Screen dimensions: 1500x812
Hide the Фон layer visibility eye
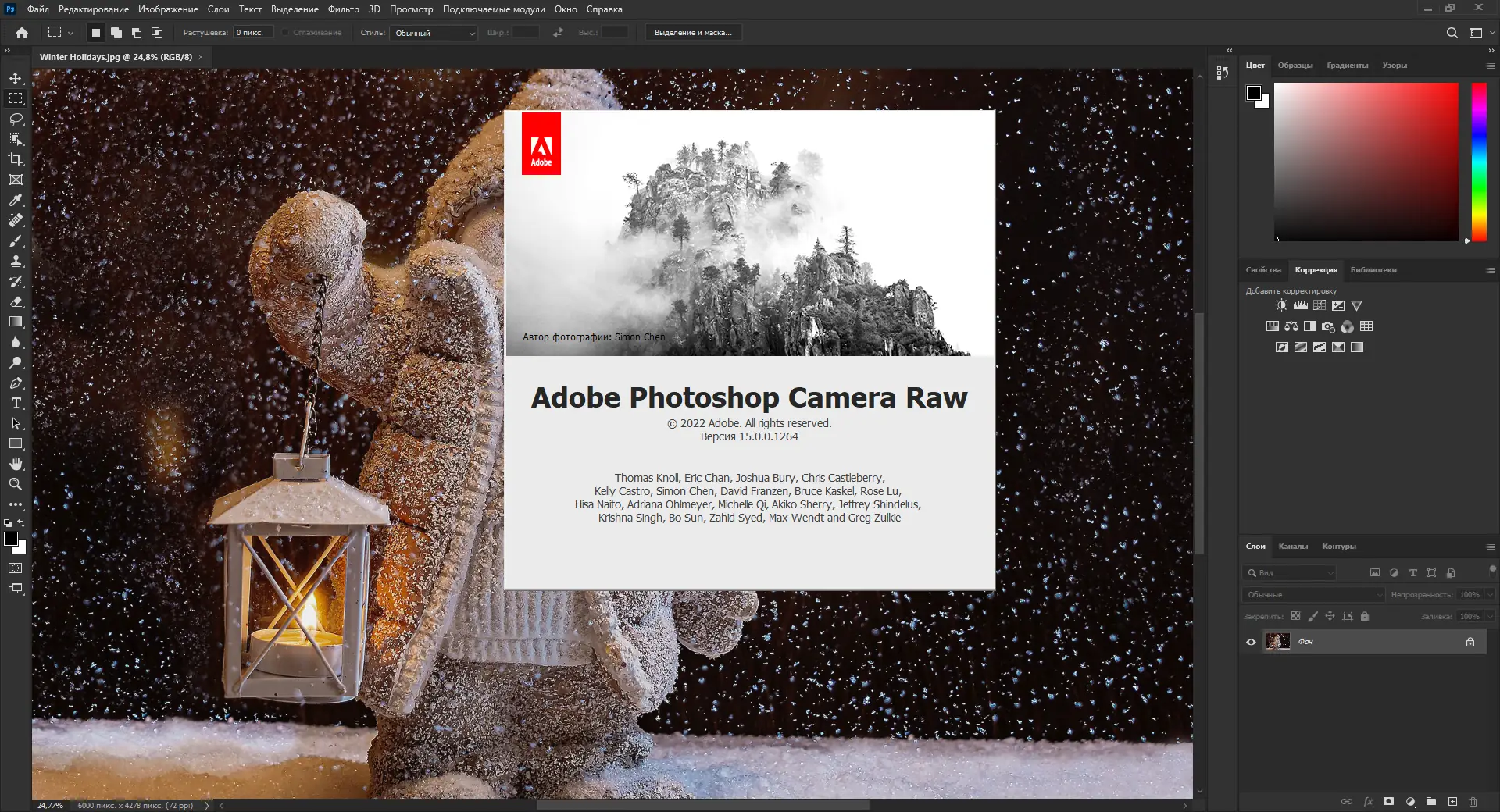1251,642
